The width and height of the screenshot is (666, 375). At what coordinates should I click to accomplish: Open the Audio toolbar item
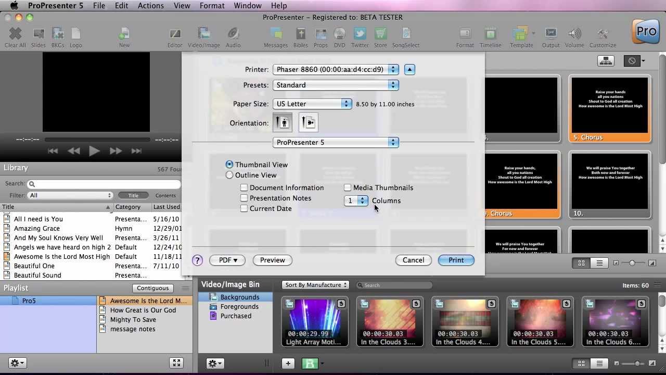click(233, 37)
